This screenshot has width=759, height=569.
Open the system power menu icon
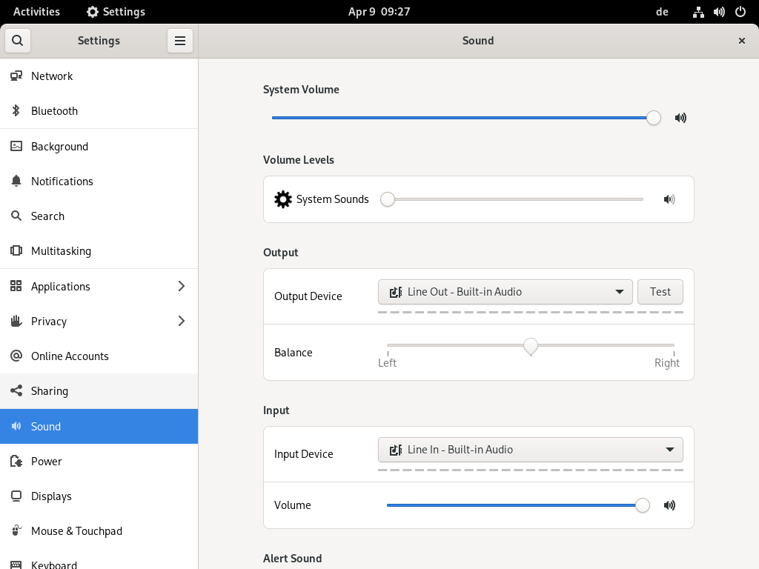pyautogui.click(x=740, y=12)
